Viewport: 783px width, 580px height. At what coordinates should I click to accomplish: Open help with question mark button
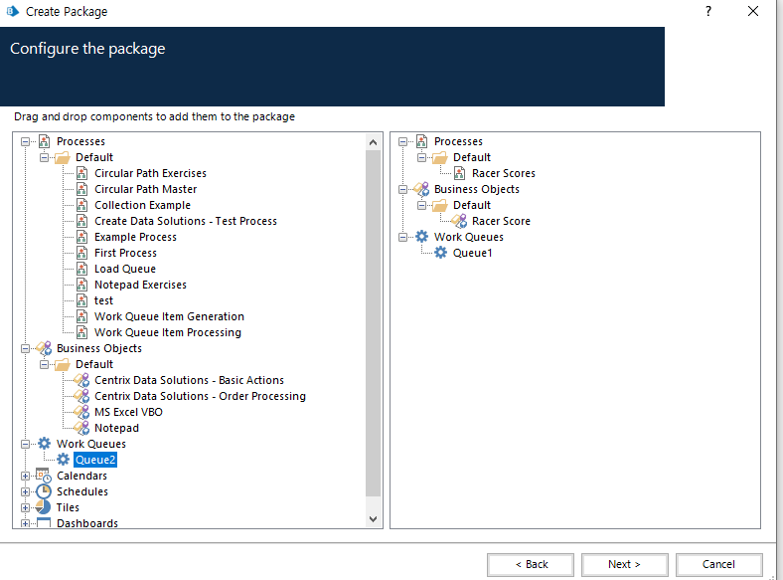[708, 12]
